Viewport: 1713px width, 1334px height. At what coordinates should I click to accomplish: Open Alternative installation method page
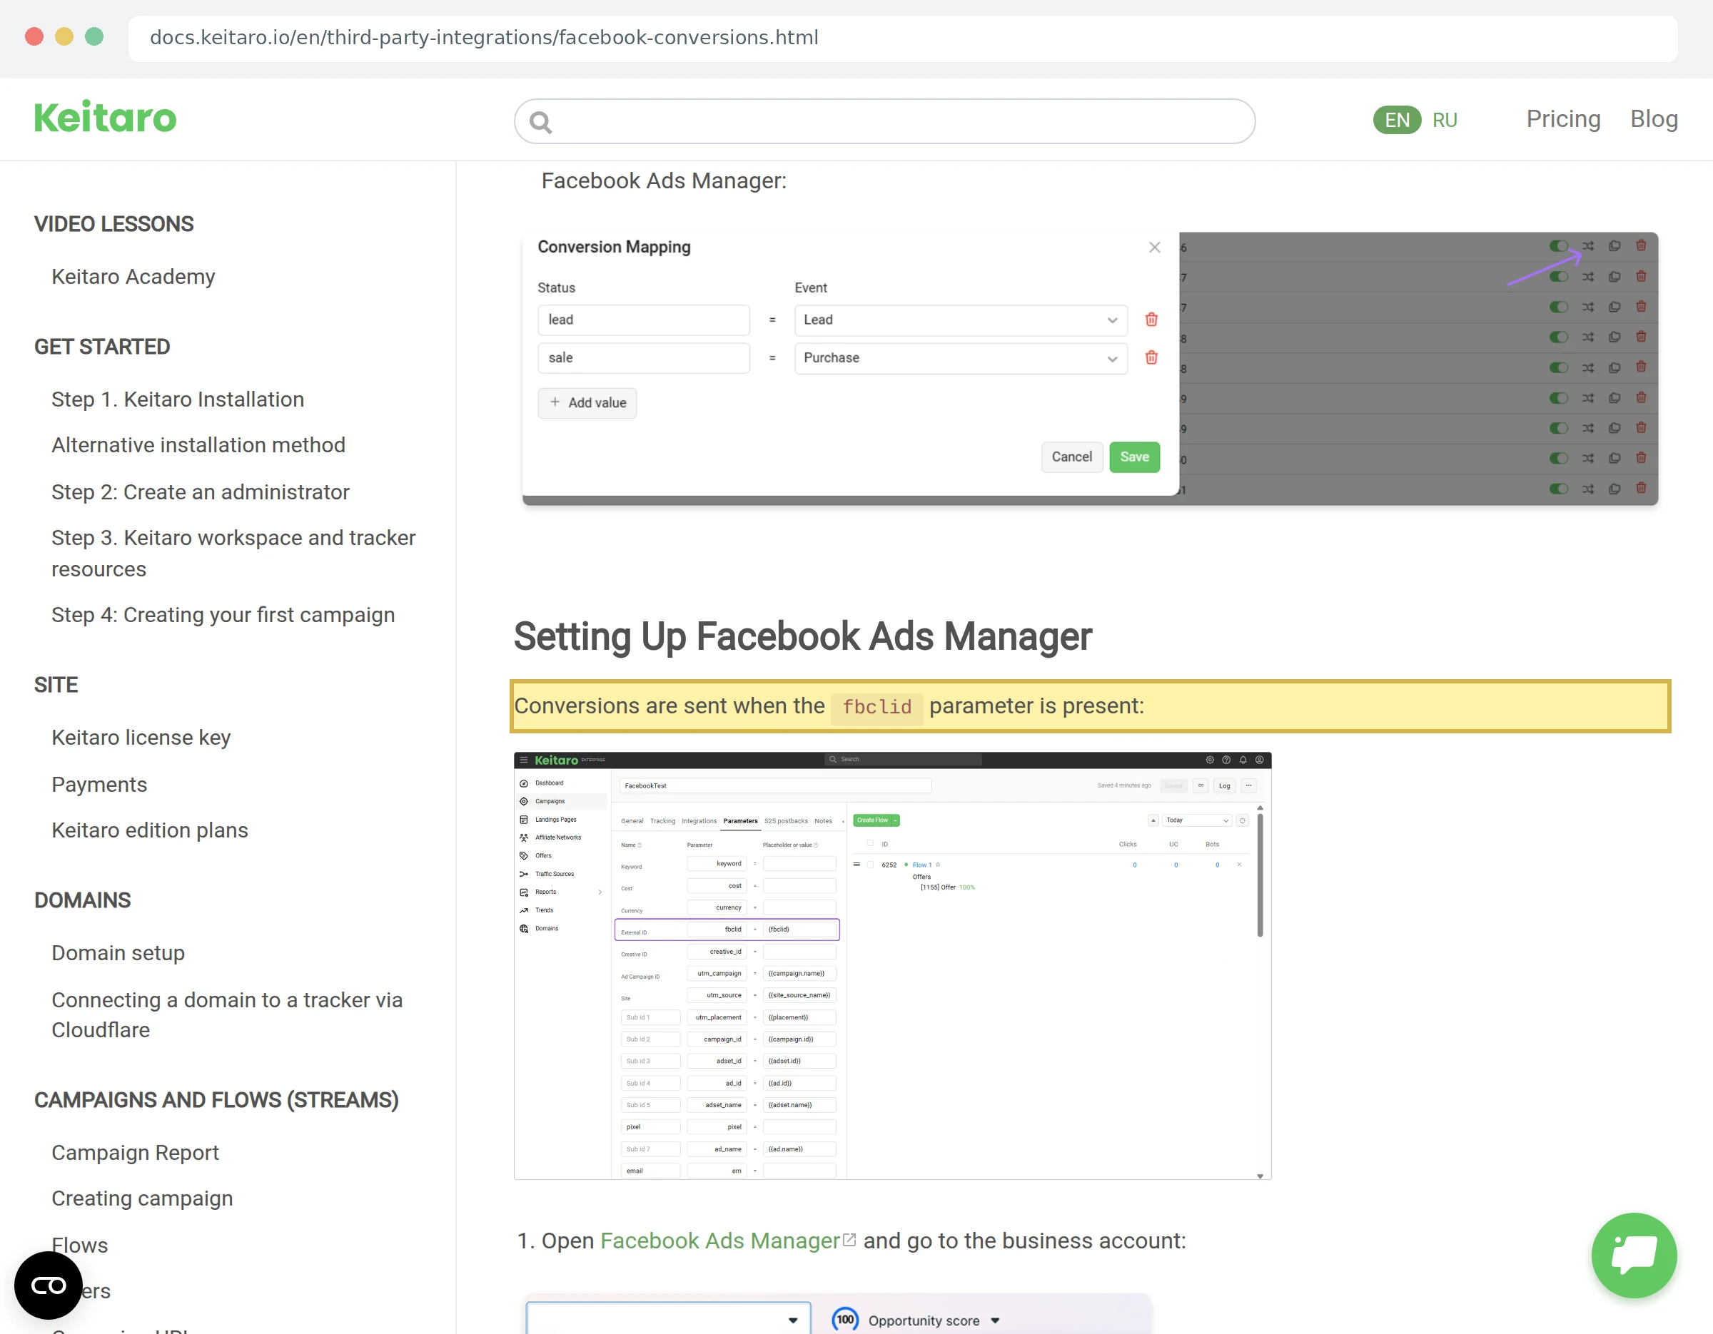198,445
